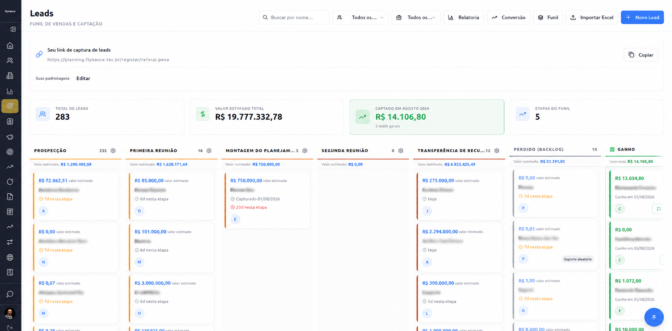The width and height of the screenshot is (672, 331).
Task: Select the Prospecção column header
Action: [76, 150]
